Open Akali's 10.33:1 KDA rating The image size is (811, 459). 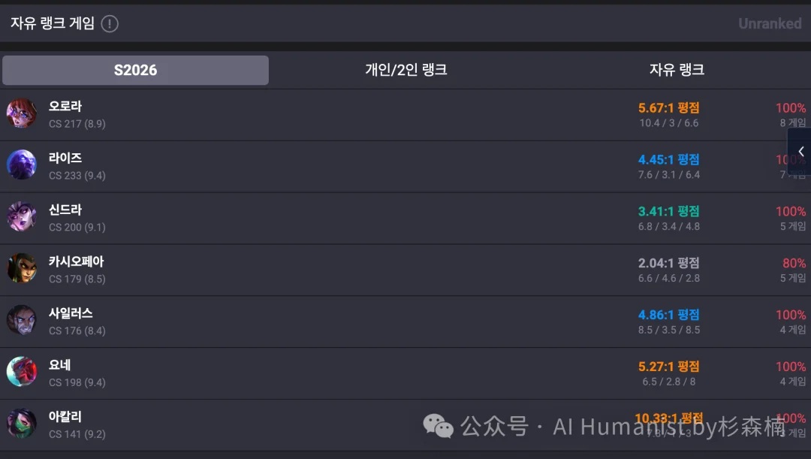click(668, 418)
